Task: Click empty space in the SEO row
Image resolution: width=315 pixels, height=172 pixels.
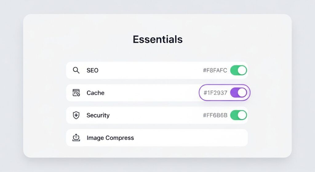Action: point(148,70)
